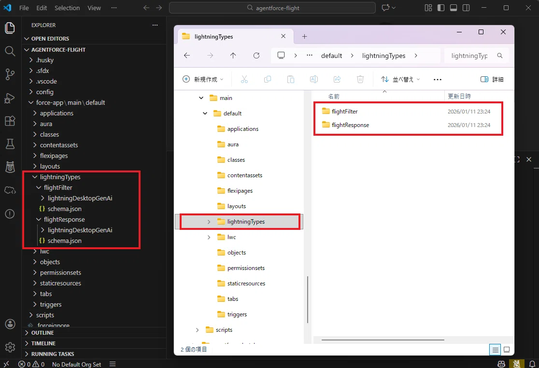Open the Testing beaker view
This screenshot has height=368, width=539.
[10, 144]
